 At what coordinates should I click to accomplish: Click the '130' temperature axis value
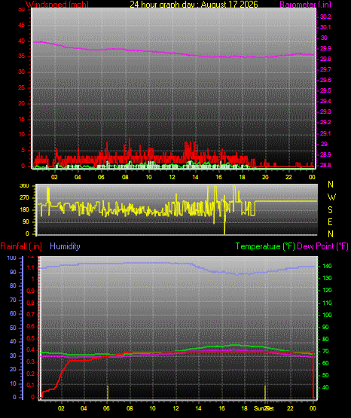pyautogui.click(x=327, y=278)
